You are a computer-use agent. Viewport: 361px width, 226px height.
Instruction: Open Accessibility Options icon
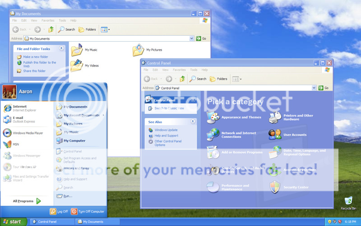(275, 170)
